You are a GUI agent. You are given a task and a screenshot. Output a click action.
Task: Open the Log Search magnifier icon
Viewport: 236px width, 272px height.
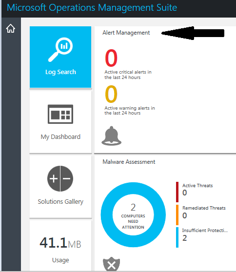[60, 50]
